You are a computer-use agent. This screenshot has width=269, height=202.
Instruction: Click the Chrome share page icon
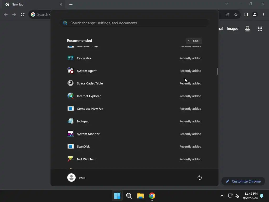click(227, 14)
